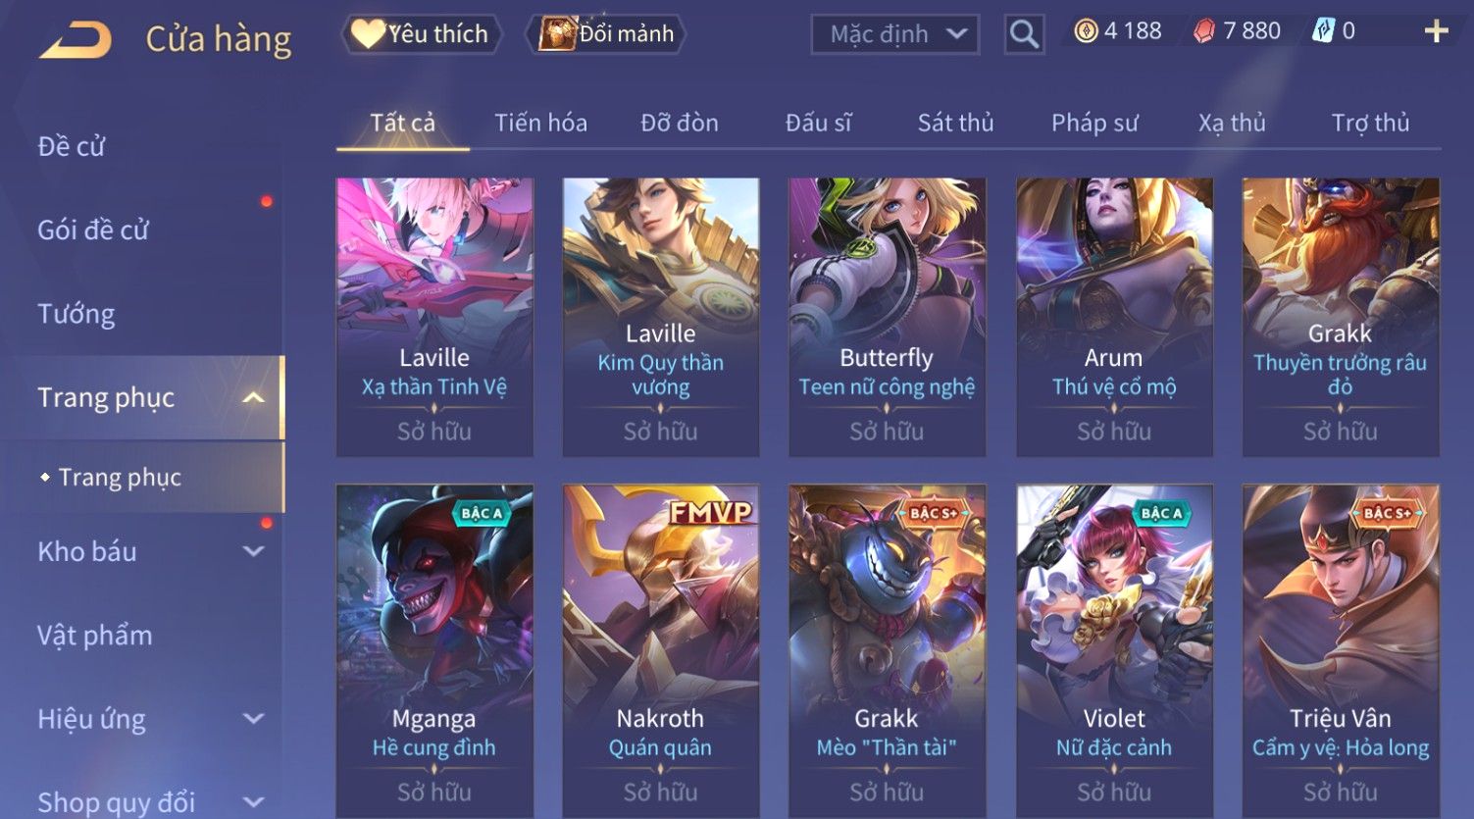
Task: Expand the Kho báu sidebar section
Action: [253, 551]
